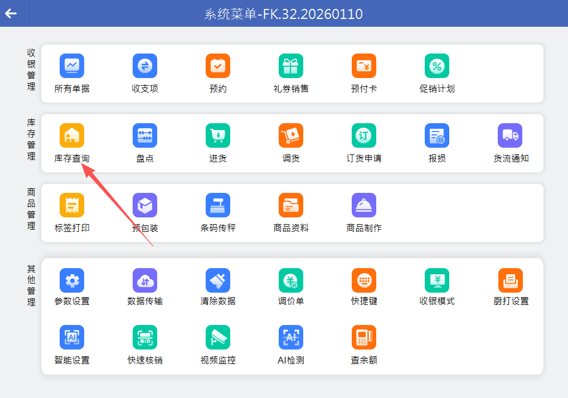Viewport: 568px width, 398px height.
Task: Open 货流通知 truck notification icon
Action: [510, 136]
